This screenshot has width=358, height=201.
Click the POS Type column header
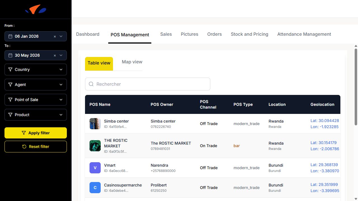pyautogui.click(x=243, y=104)
